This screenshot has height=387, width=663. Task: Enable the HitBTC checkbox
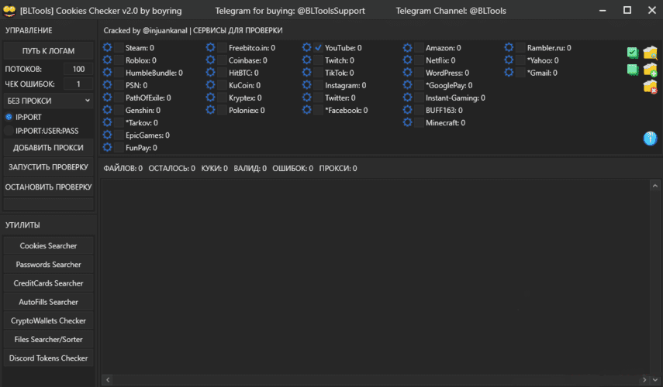coord(222,73)
